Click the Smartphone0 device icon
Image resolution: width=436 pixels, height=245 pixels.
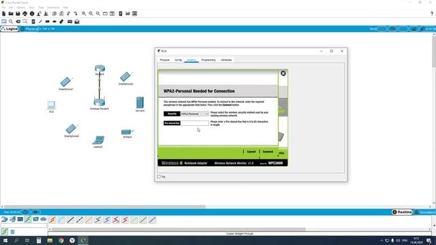click(71, 129)
